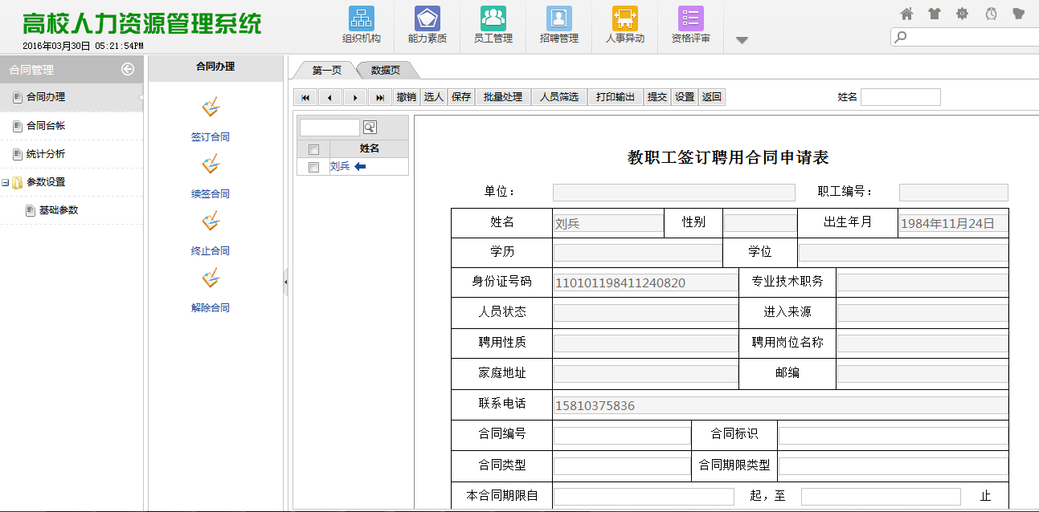Open the alarm clock reminder icon
Image resolution: width=1039 pixels, height=512 pixels.
pos(992,14)
